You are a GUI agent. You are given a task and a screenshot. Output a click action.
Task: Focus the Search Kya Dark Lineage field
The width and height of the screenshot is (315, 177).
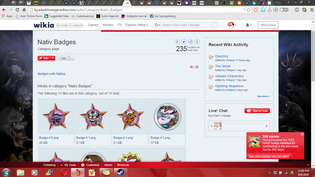point(187,25)
